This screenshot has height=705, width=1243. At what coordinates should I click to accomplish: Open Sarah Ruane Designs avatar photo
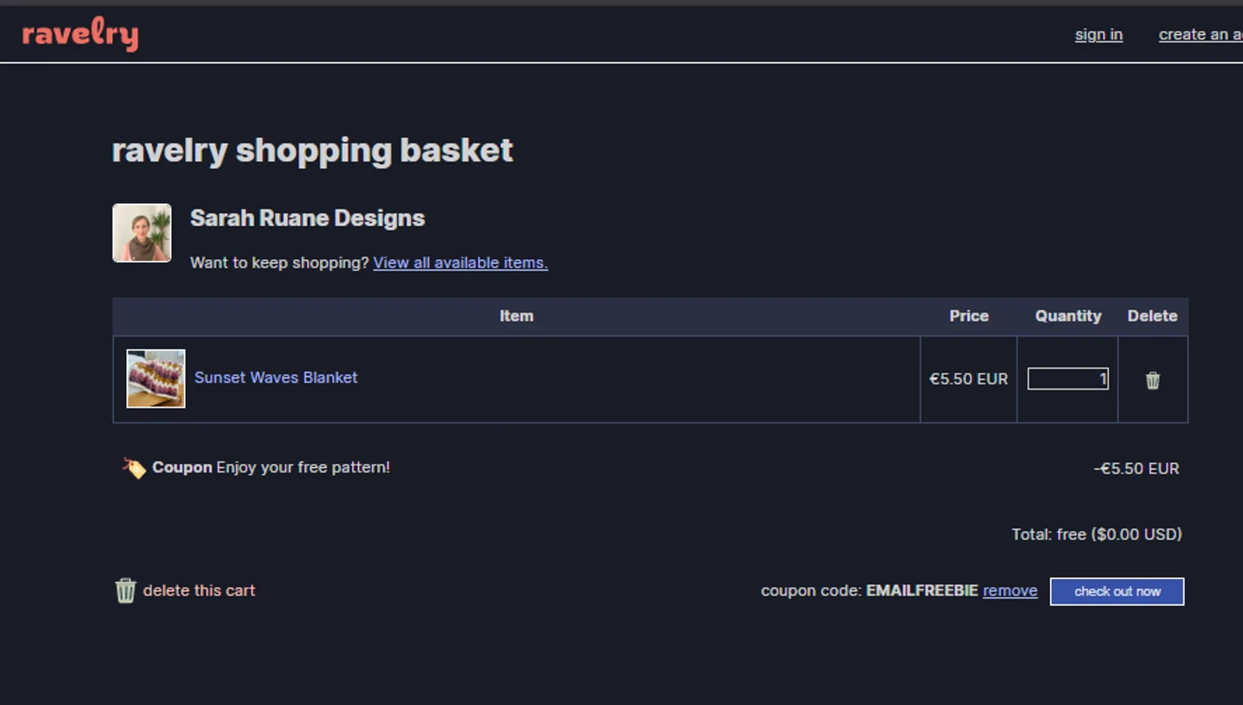point(142,233)
